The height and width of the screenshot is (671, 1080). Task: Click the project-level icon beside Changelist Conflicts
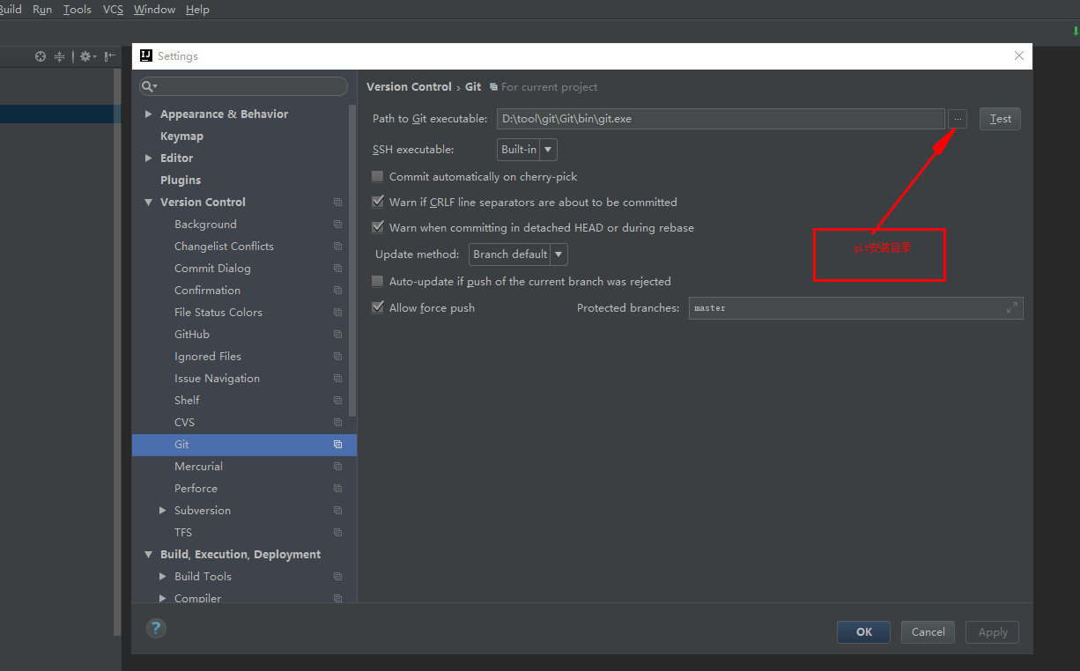337,247
